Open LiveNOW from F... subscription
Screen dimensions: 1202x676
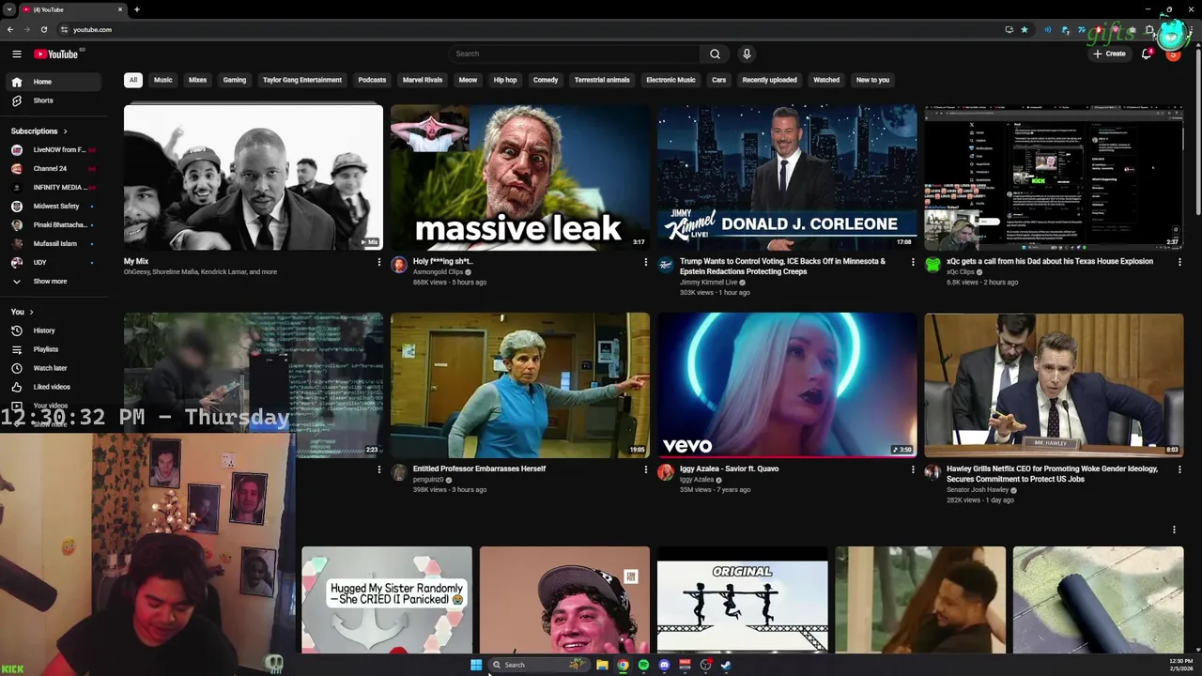[52, 150]
